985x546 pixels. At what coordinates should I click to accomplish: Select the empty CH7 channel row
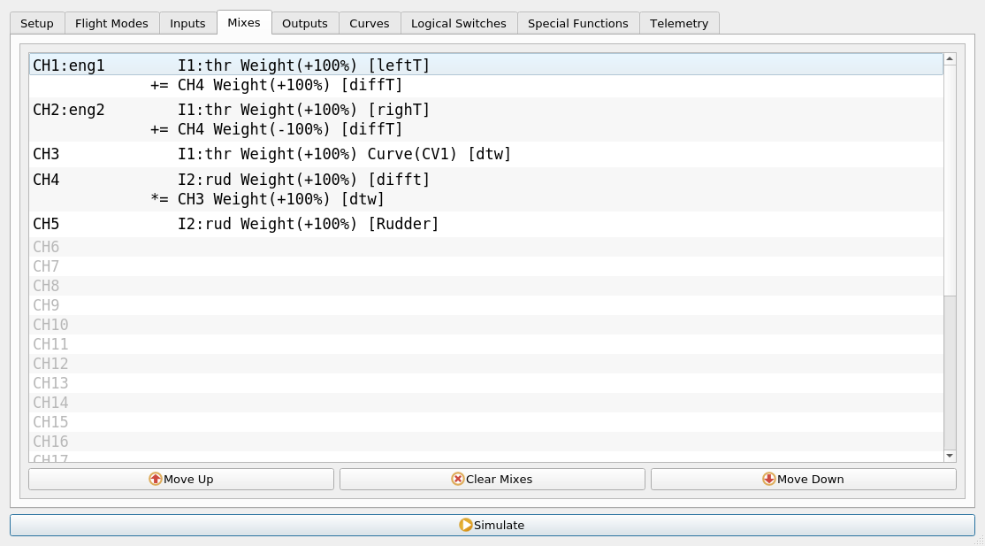486,266
